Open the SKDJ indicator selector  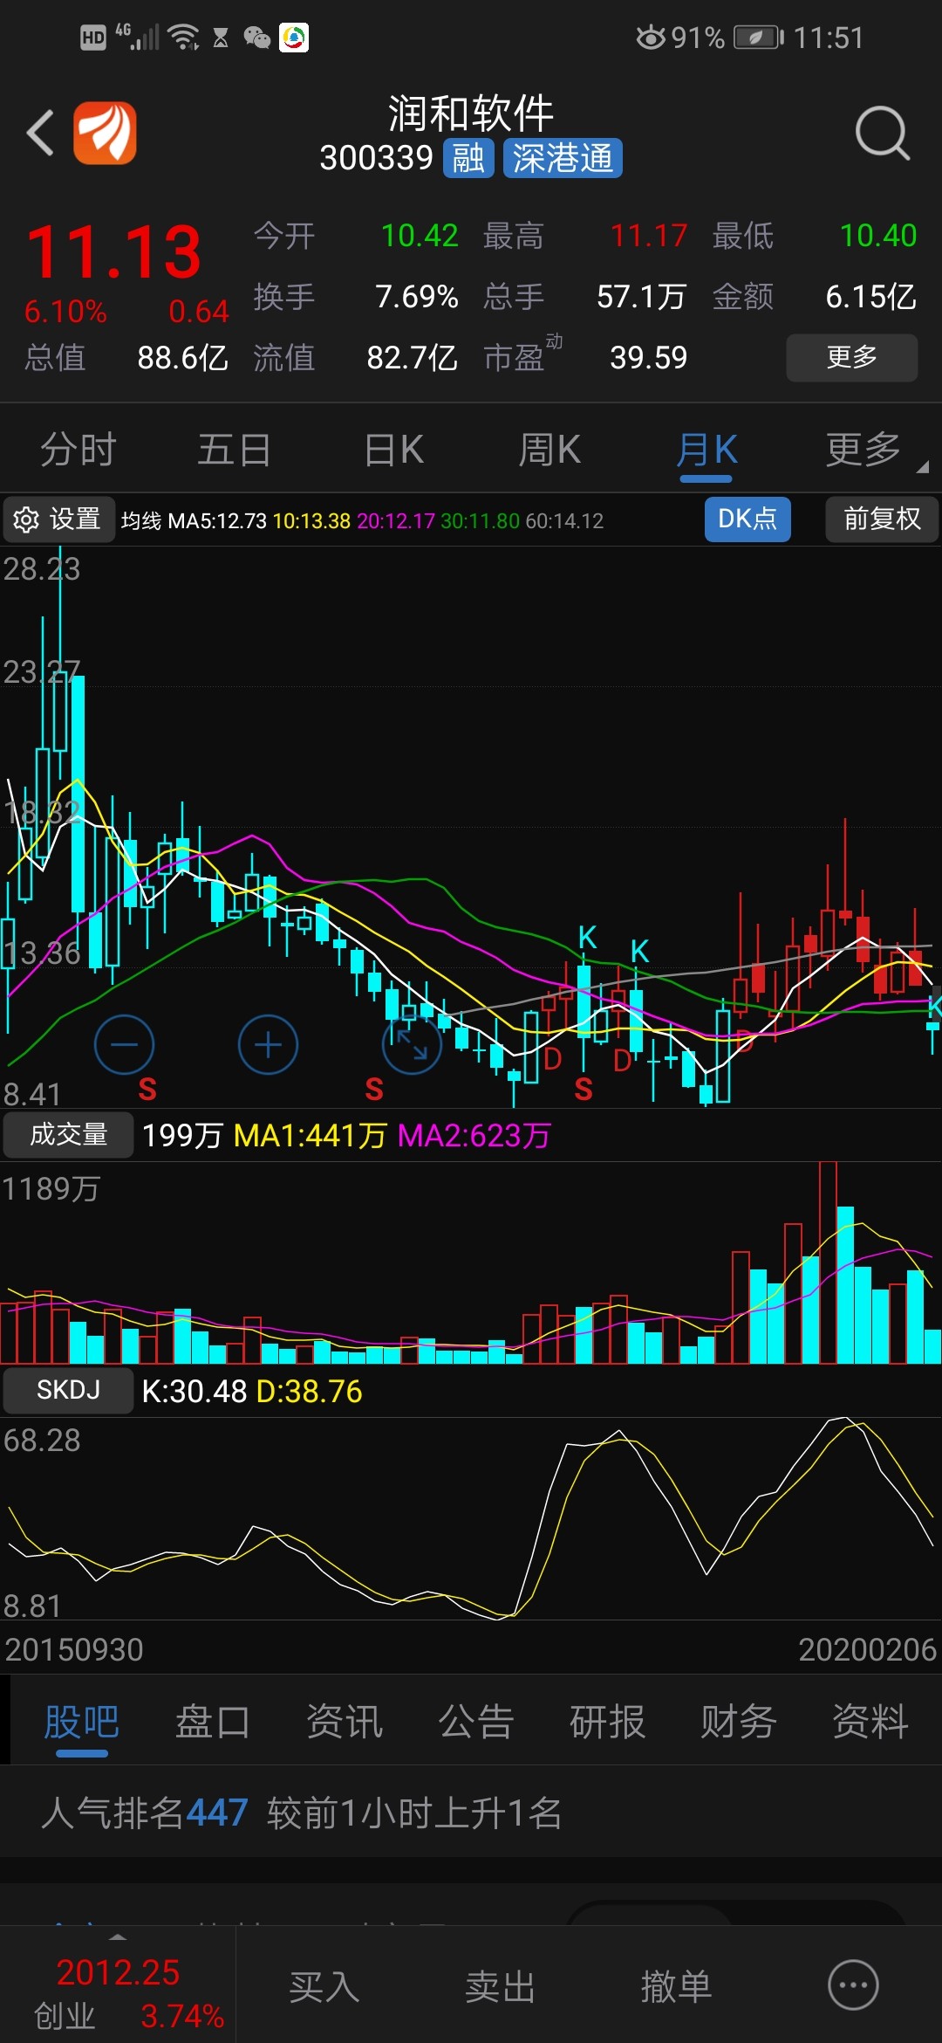click(x=68, y=1390)
